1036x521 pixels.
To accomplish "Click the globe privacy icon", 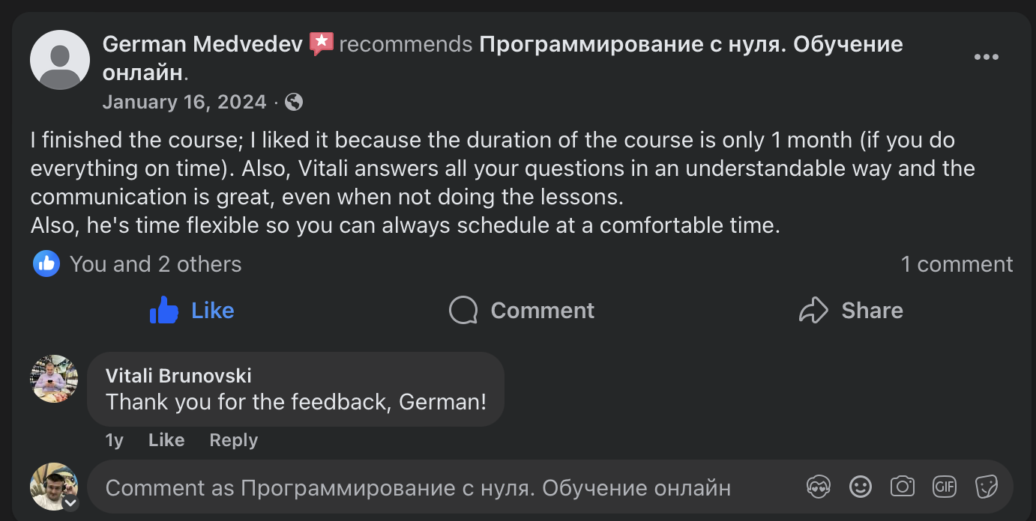I will (x=293, y=102).
